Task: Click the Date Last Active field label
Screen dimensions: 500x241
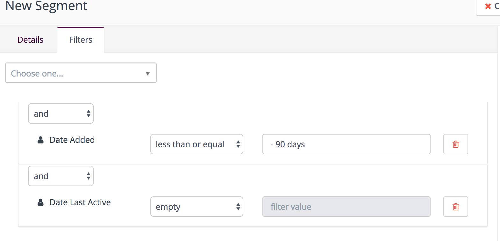Action: 80,202
